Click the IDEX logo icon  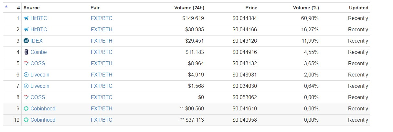click(26, 41)
